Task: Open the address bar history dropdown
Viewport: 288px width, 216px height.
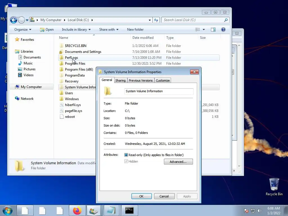Action: tap(150, 20)
